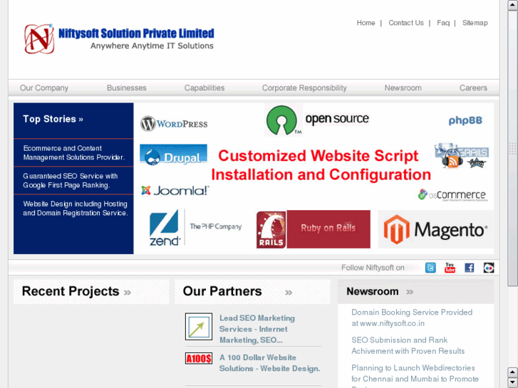Click the Drupal logo
The height and width of the screenshot is (388, 518).
coord(173,154)
